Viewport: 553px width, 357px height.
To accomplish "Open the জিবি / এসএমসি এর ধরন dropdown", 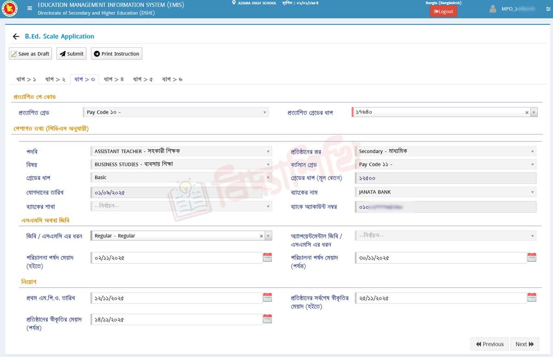I will (268, 236).
